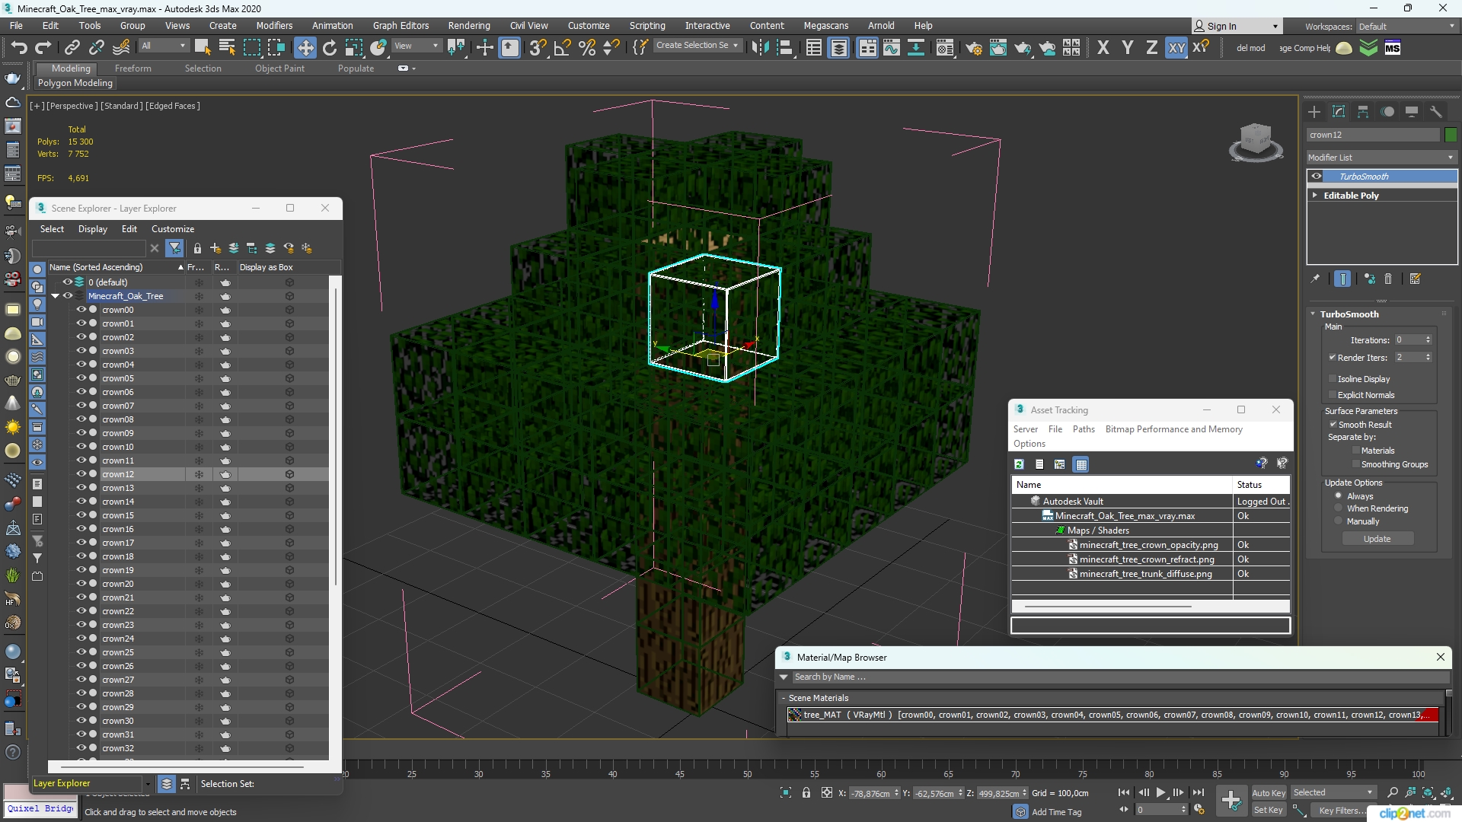
Task: Switch to the Freeform ribbon tab
Action: click(x=132, y=68)
